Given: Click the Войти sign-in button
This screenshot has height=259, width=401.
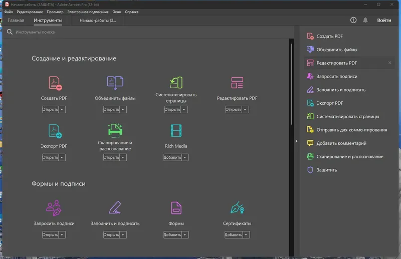Looking at the screenshot, I should coord(384,20).
